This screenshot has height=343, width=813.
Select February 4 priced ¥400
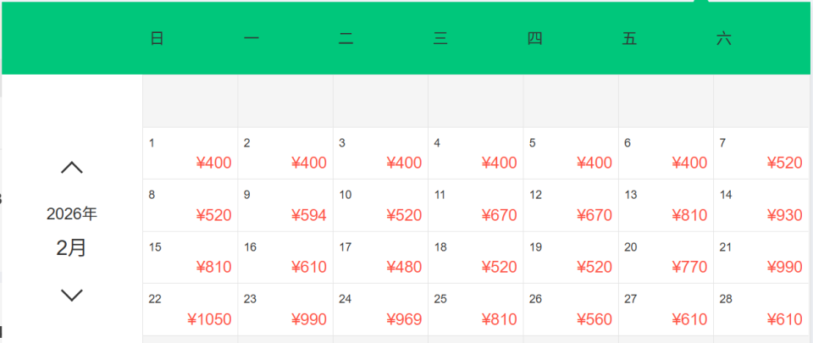click(x=475, y=153)
